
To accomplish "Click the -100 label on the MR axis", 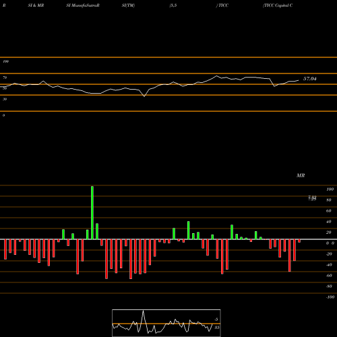I will tap(330, 297).
